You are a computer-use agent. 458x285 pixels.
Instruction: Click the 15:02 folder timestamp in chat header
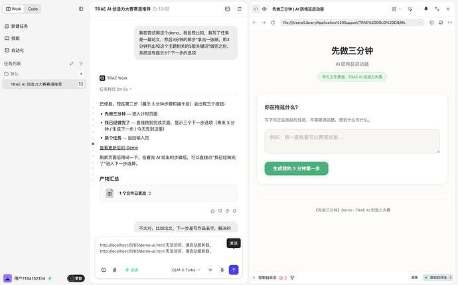point(161,9)
